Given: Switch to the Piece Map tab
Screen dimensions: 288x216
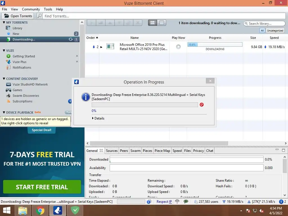Looking at the screenshot, I should coord(162,151).
